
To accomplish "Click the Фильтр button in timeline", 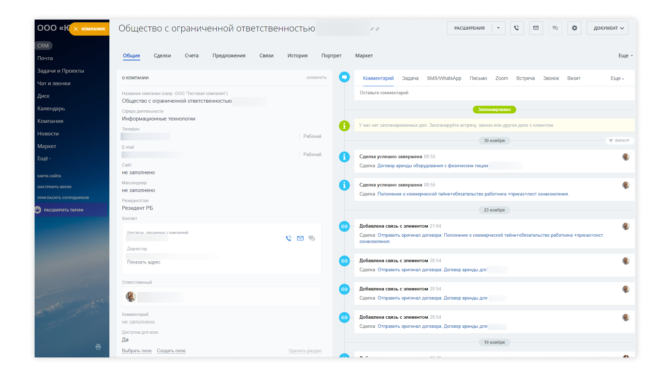I will point(619,141).
